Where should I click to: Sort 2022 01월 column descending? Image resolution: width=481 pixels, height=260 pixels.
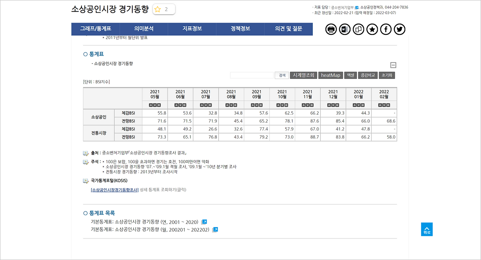(x=358, y=105)
